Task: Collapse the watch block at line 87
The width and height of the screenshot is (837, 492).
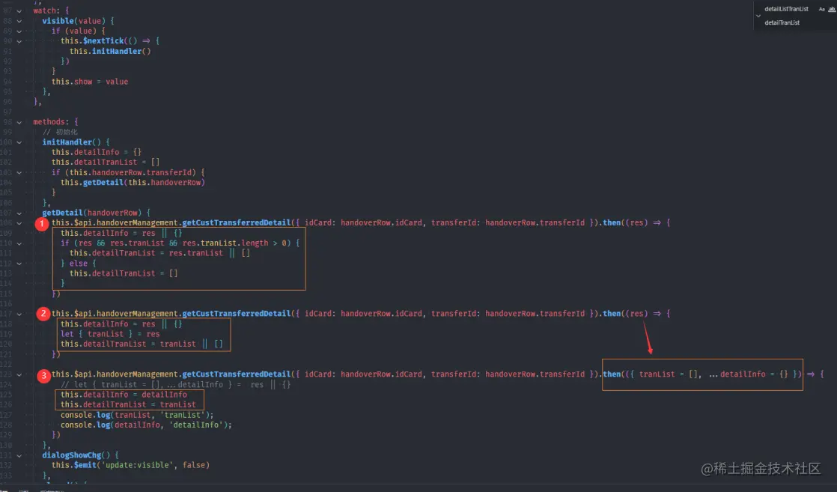Action: 19,10
